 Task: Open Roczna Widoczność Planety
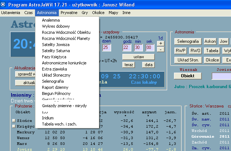tap(67, 38)
